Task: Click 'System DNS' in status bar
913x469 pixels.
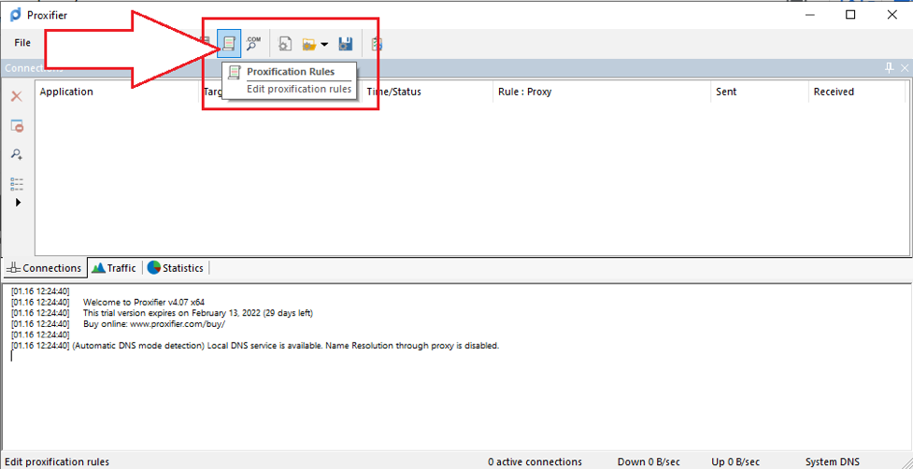Action: (832, 462)
